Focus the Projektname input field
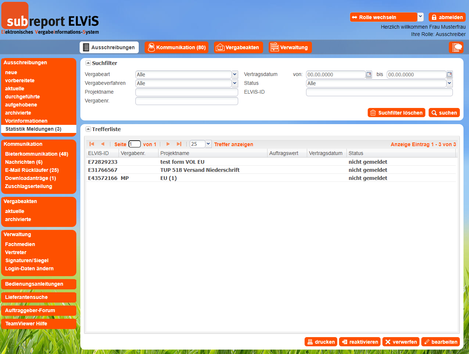This screenshot has width=469, height=354. point(186,92)
